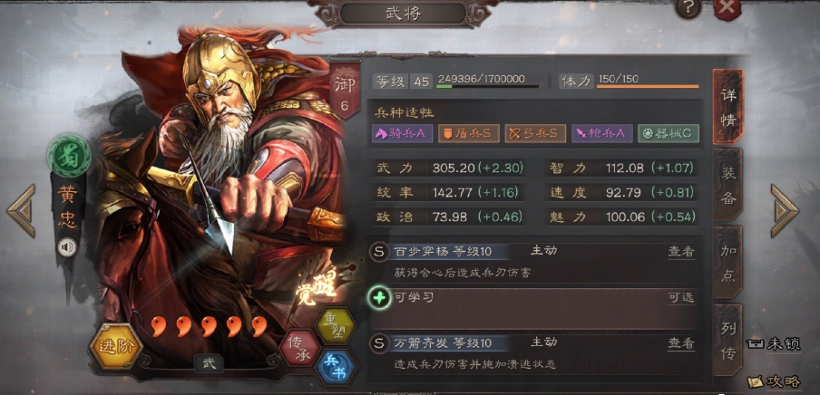Tap the gold 进阶 advancement hexagon
Screen dimensions: 820x395
tap(116, 347)
